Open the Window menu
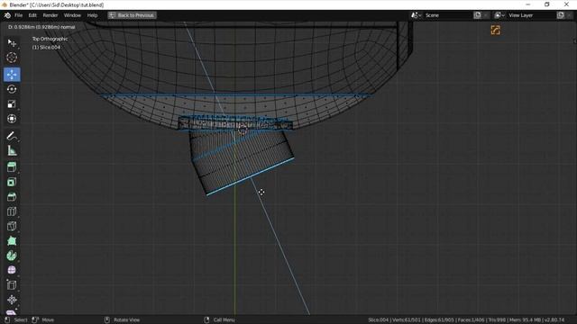The height and width of the screenshot is (324, 577). (x=72, y=15)
